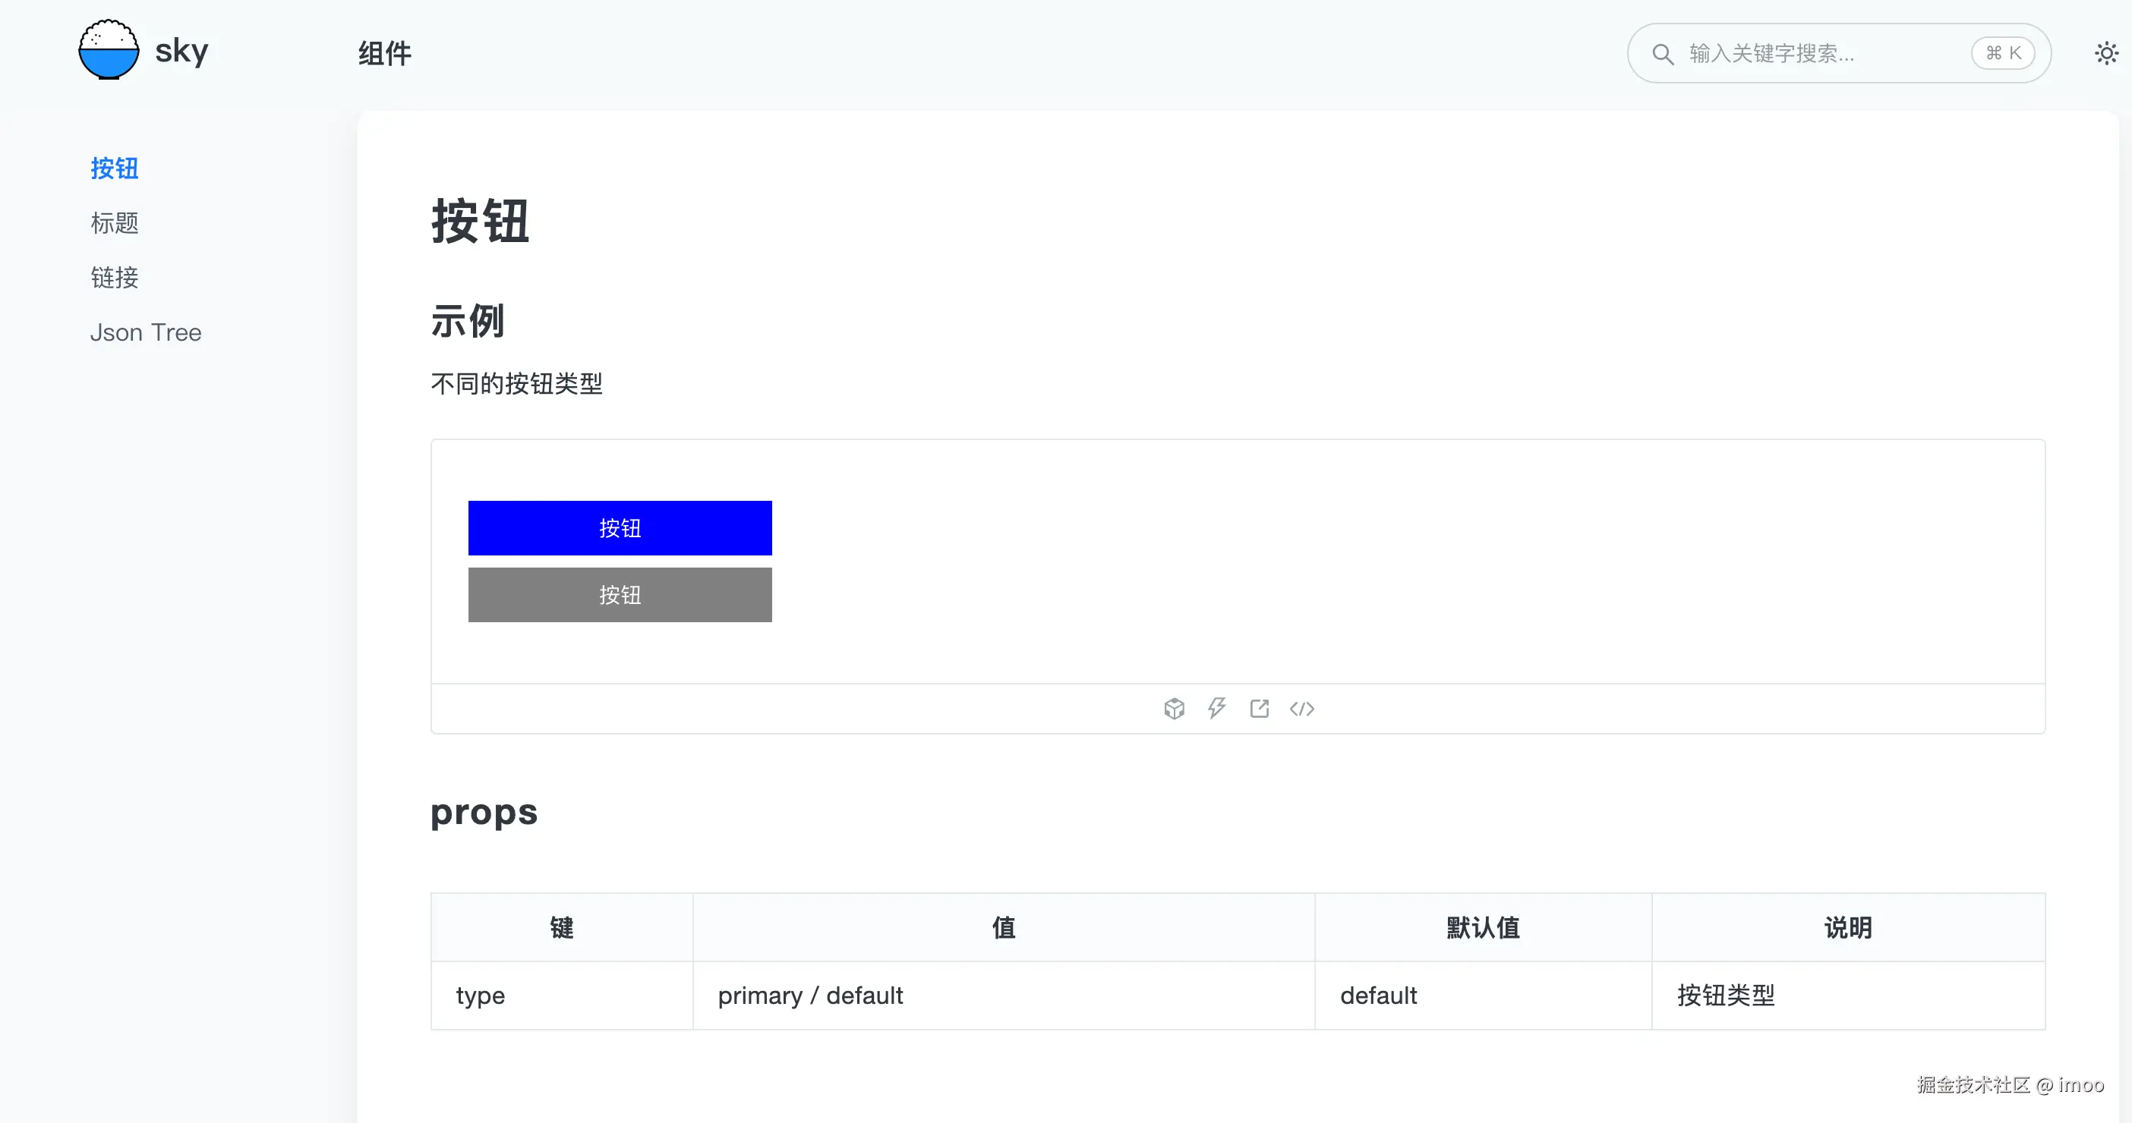Open demo in StackBlitz lightning icon
2132x1123 pixels.
coord(1216,708)
